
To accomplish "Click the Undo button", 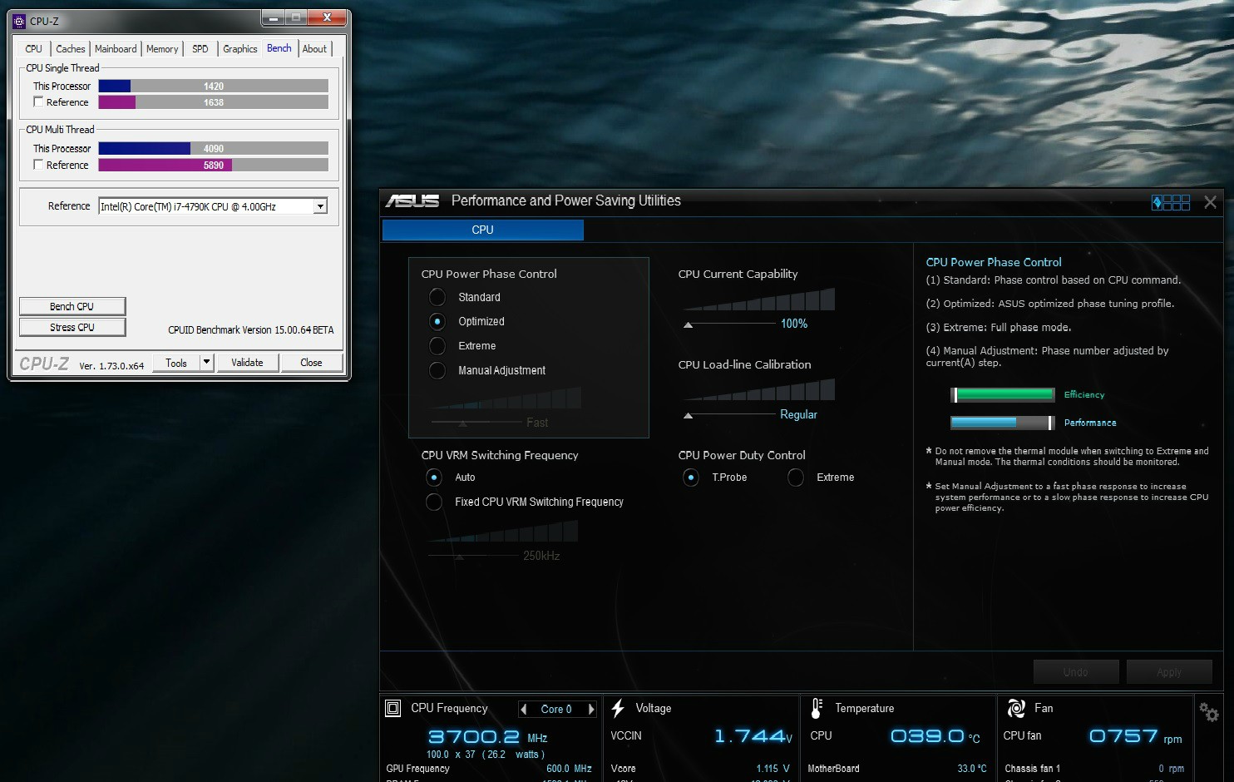I will 1075,671.
